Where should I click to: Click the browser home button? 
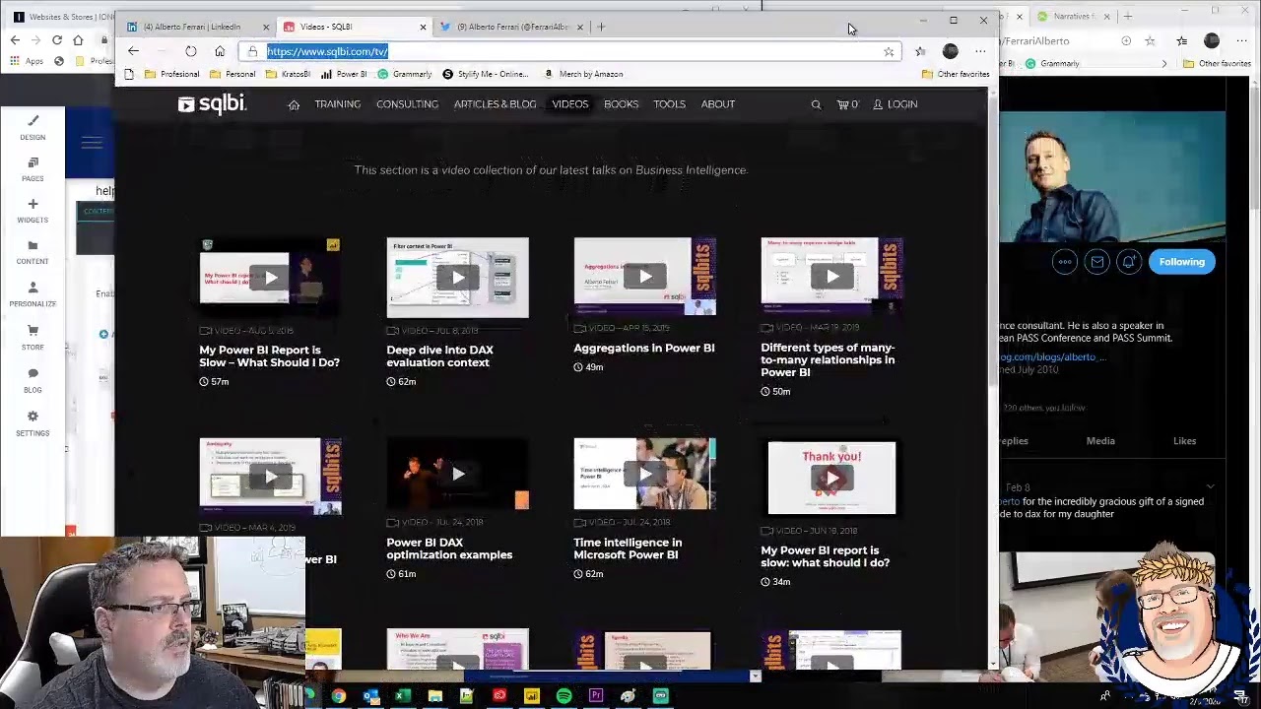(x=220, y=51)
